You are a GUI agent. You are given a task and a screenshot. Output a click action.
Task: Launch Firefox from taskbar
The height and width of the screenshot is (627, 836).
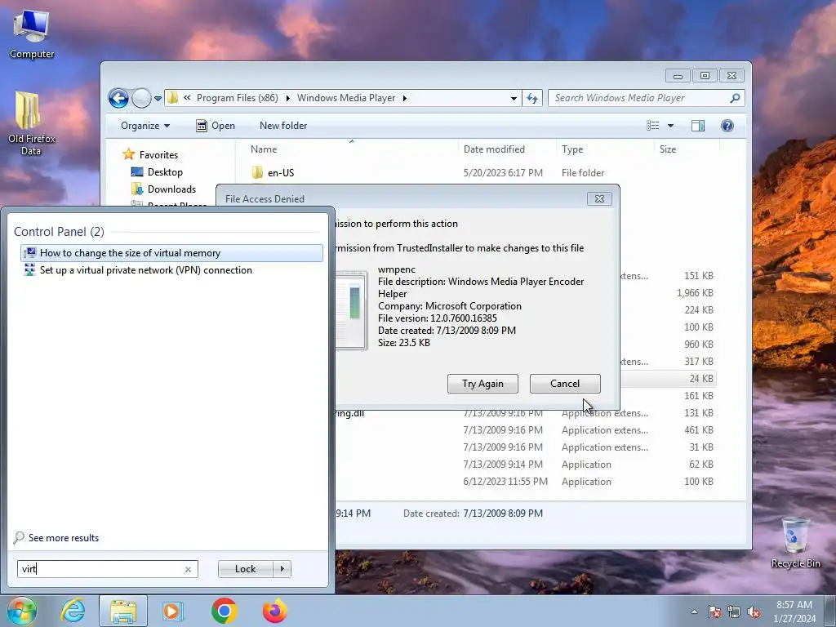click(x=274, y=611)
